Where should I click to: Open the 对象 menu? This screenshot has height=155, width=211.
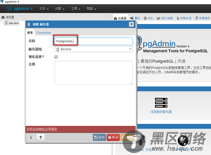click(x=59, y=9)
